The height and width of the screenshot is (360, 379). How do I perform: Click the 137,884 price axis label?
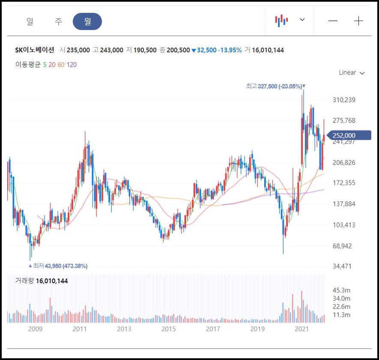pyautogui.click(x=344, y=204)
